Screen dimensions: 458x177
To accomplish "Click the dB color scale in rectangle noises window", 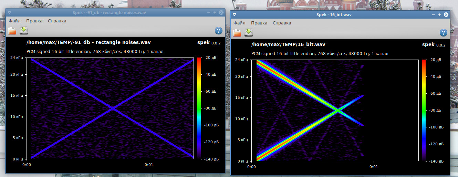I will [x=199, y=108].
